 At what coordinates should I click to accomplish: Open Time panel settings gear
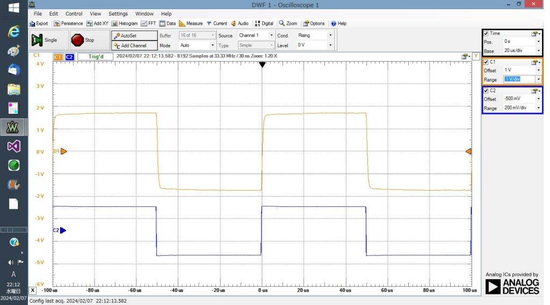tap(535, 34)
